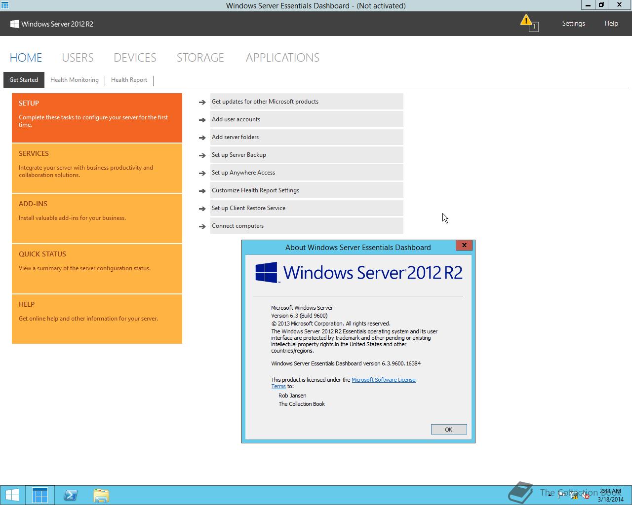
Task: Go to the DEVICES section
Action: tap(135, 58)
